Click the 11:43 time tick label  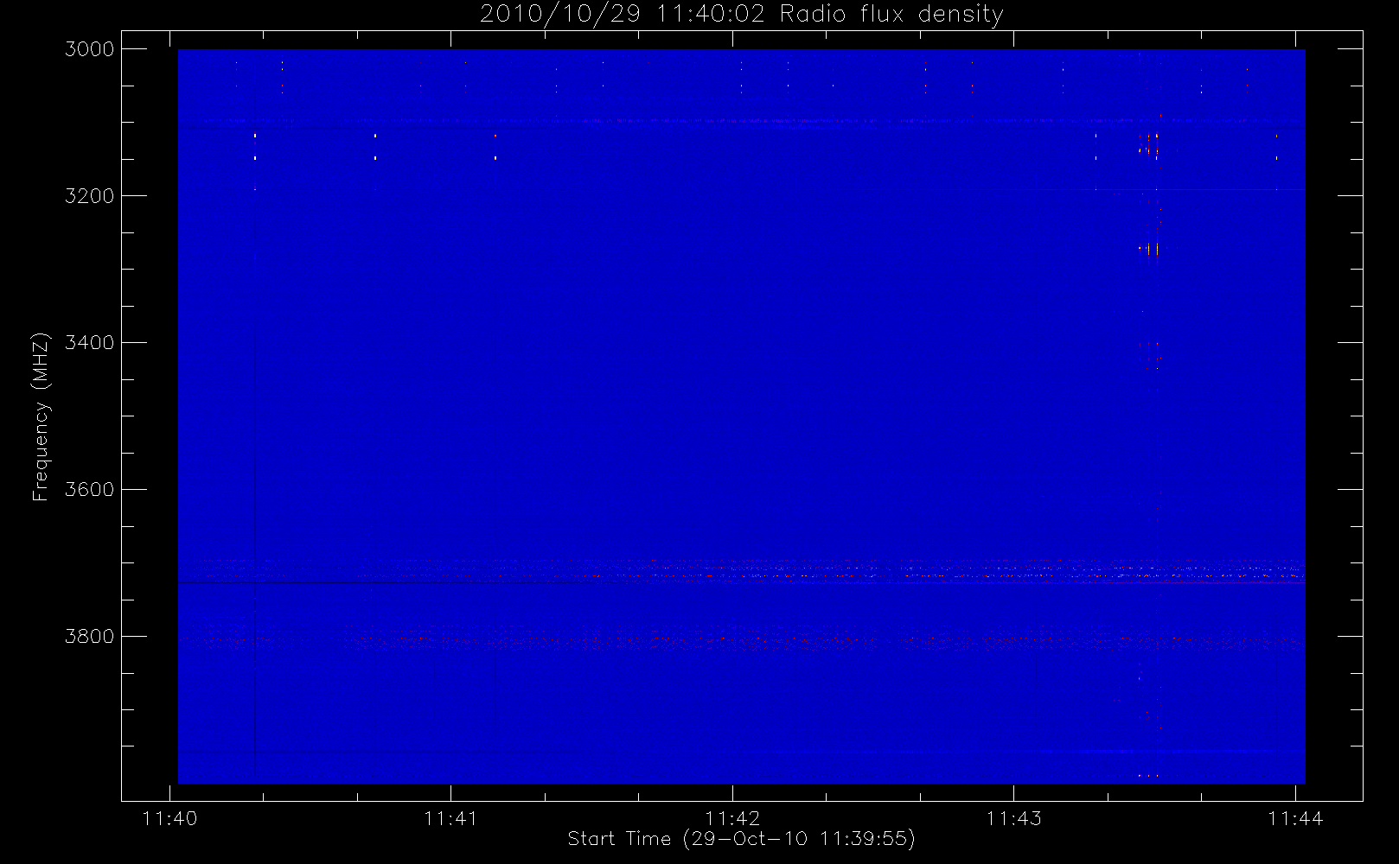coord(1014,818)
